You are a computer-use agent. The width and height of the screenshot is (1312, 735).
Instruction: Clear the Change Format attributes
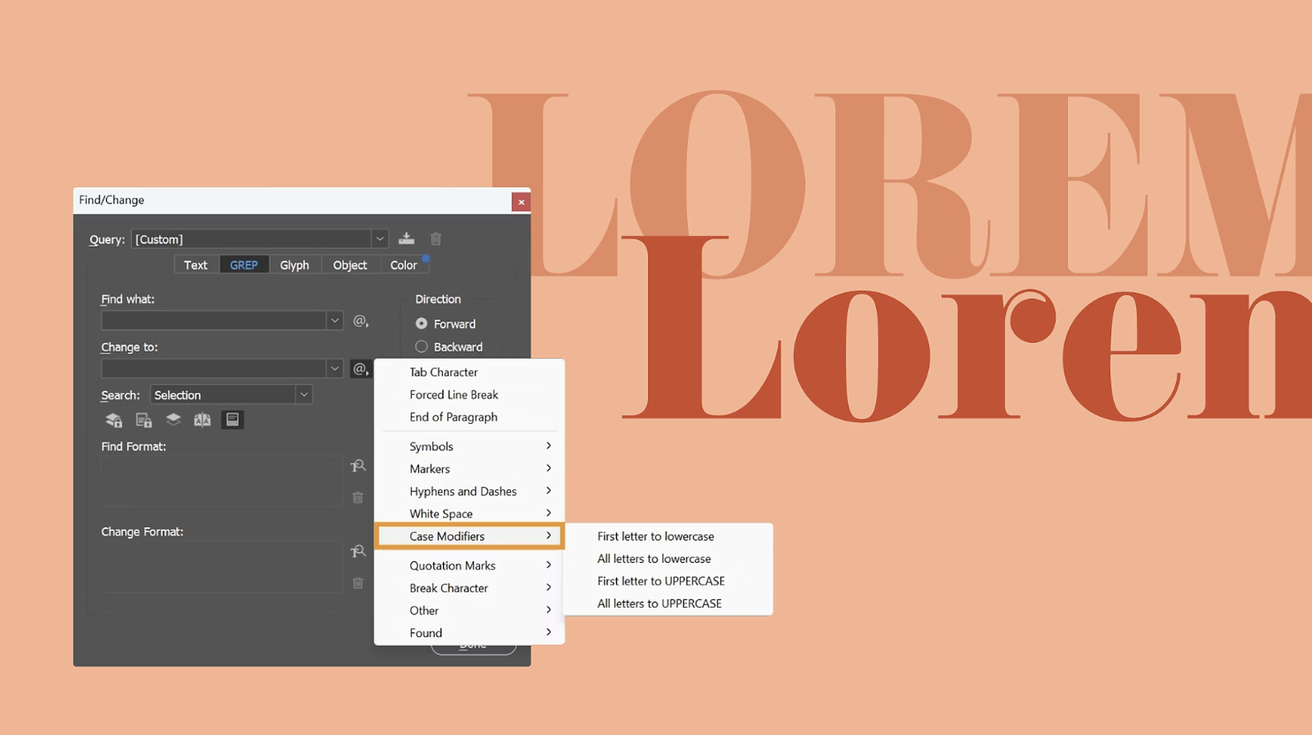(x=357, y=583)
